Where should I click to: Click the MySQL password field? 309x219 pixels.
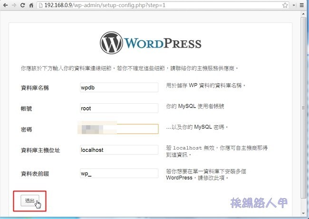pos(119,129)
